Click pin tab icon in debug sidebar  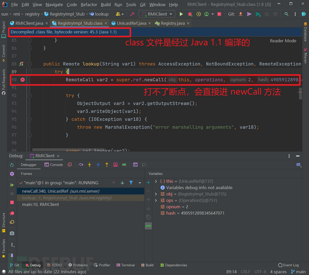tap(12, 256)
